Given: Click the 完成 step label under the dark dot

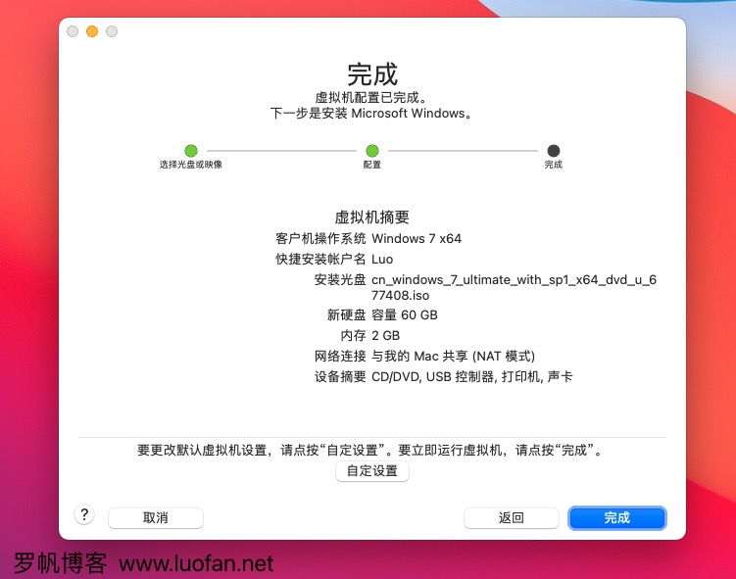Looking at the screenshot, I should [x=554, y=165].
